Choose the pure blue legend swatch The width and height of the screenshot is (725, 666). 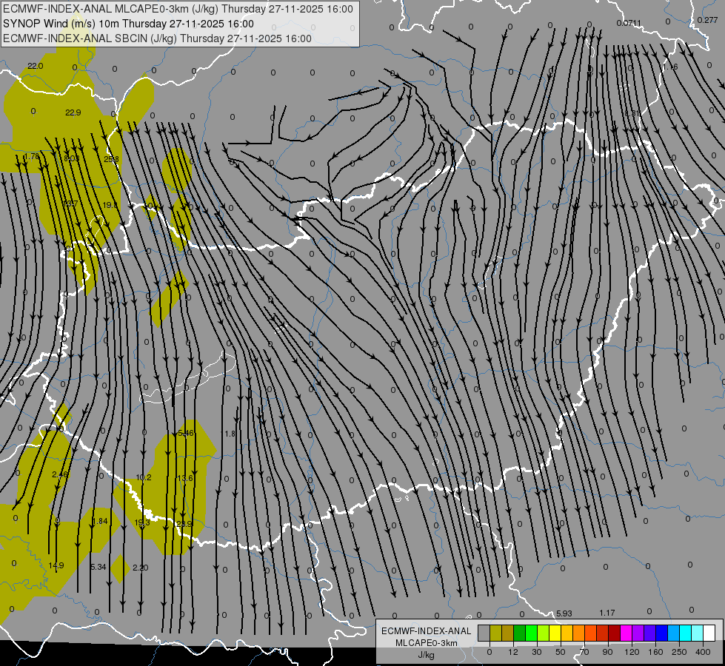click(661, 633)
